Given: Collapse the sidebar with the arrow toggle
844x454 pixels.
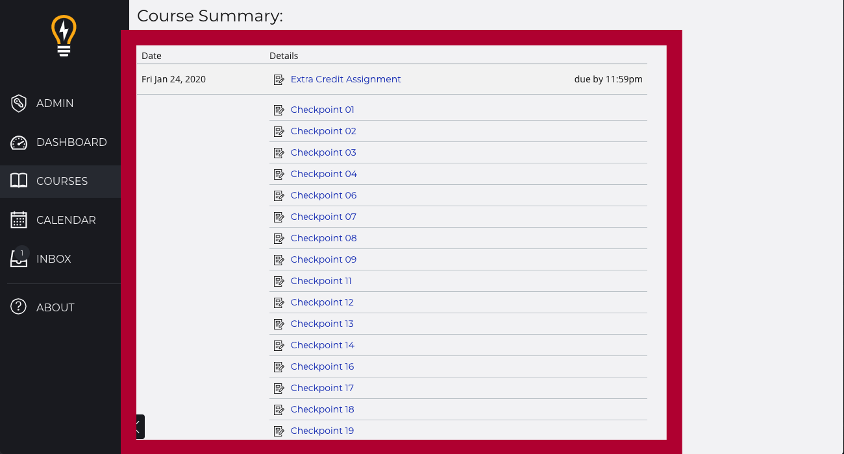Looking at the screenshot, I should [x=139, y=427].
